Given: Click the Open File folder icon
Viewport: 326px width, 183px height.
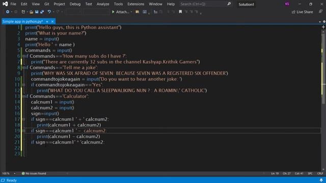Looking at the screenshot, I should coord(31,12).
